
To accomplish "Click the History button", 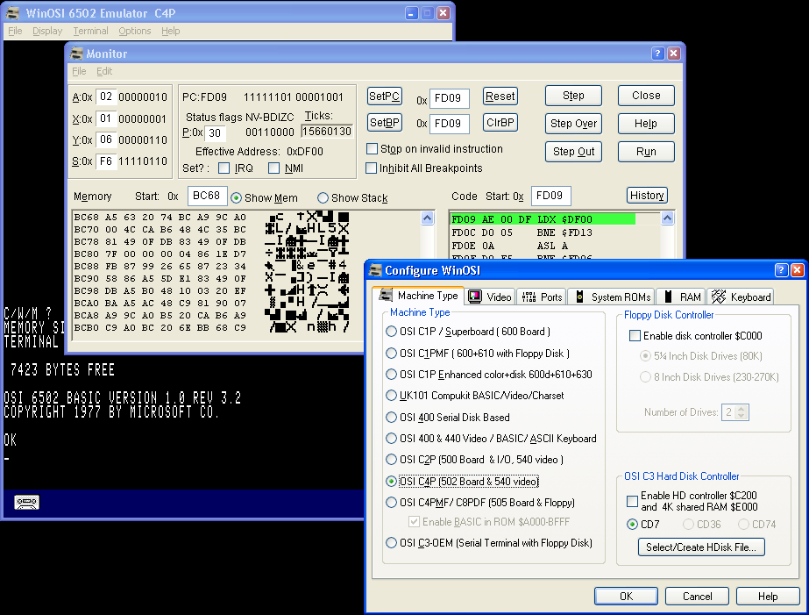I will click(647, 195).
